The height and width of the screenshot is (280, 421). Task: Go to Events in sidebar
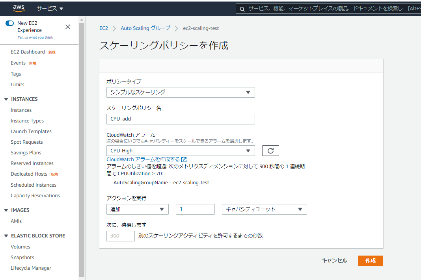pos(18,63)
